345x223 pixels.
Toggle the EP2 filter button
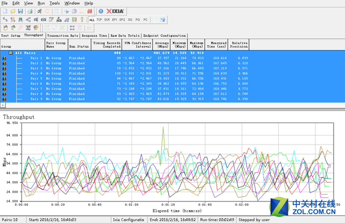(x=122, y=19)
